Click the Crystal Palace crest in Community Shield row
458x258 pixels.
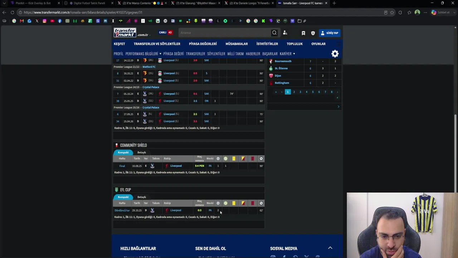click(x=152, y=166)
